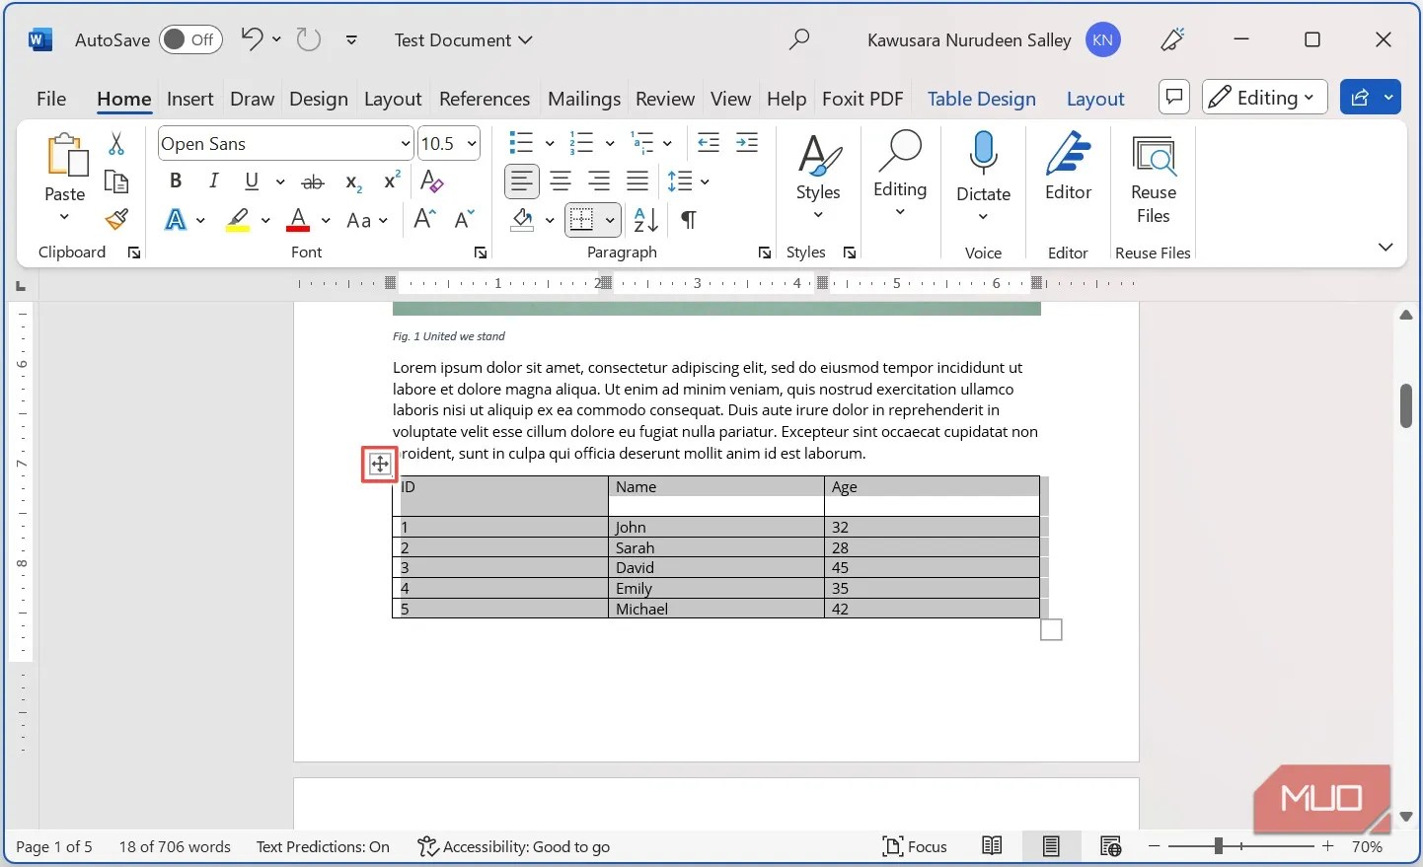Activate the Format Painter
Image resolution: width=1423 pixels, height=867 pixels.
click(116, 219)
